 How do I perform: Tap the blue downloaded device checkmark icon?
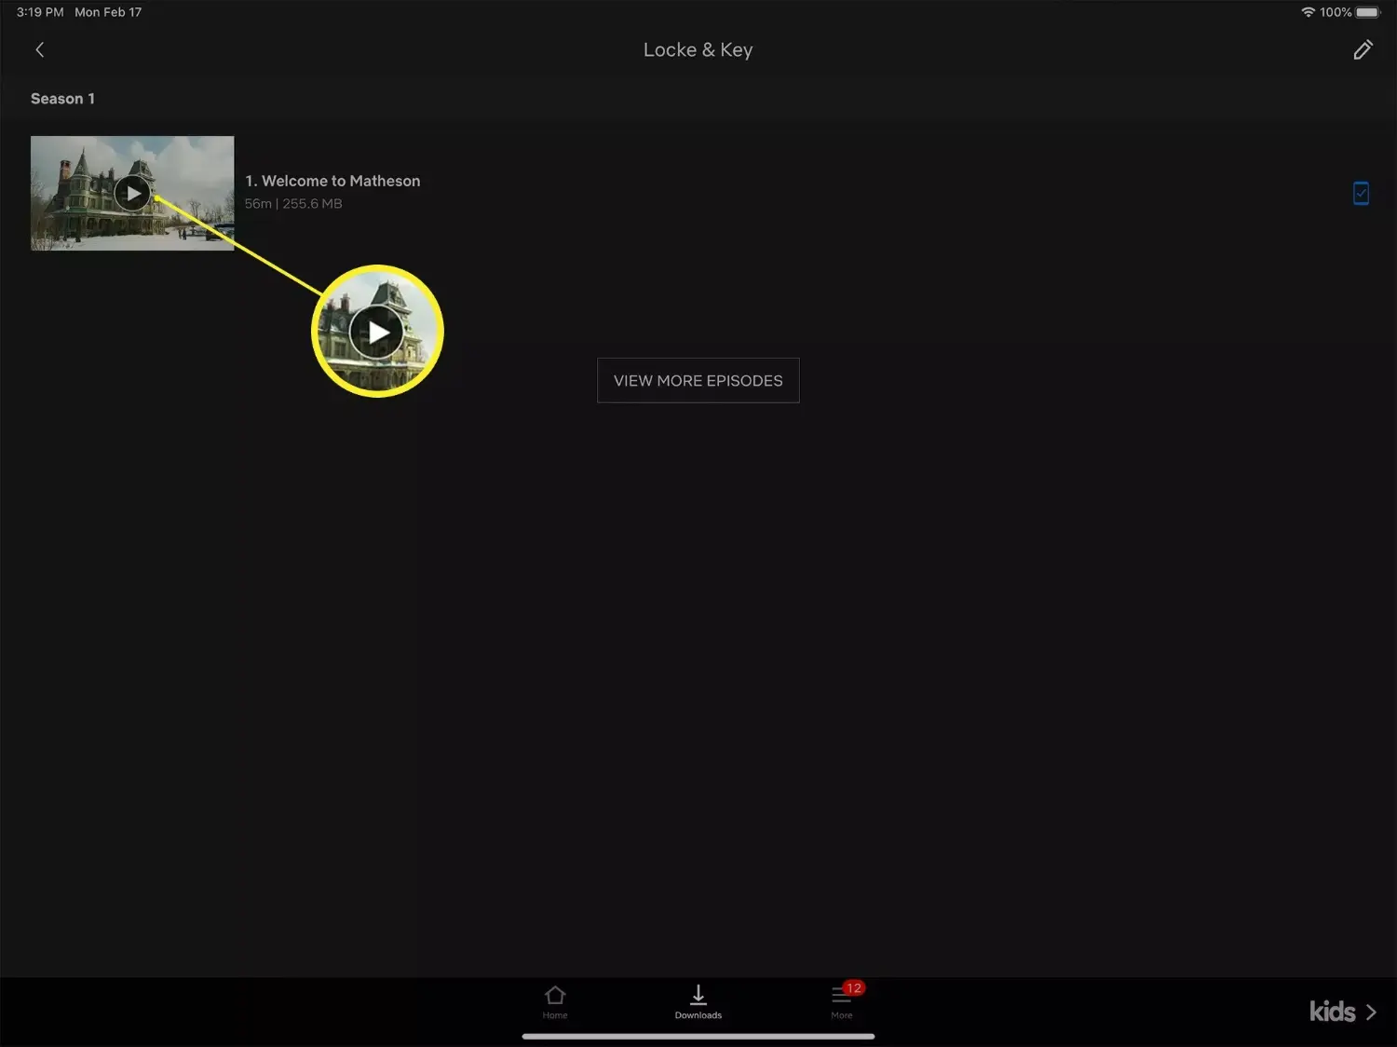click(x=1361, y=193)
